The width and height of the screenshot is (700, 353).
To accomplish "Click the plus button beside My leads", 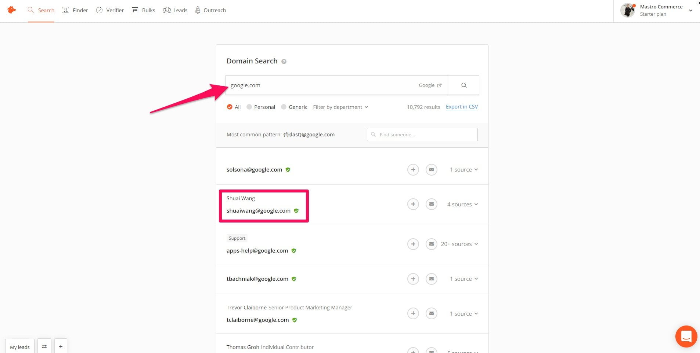I will tap(61, 346).
